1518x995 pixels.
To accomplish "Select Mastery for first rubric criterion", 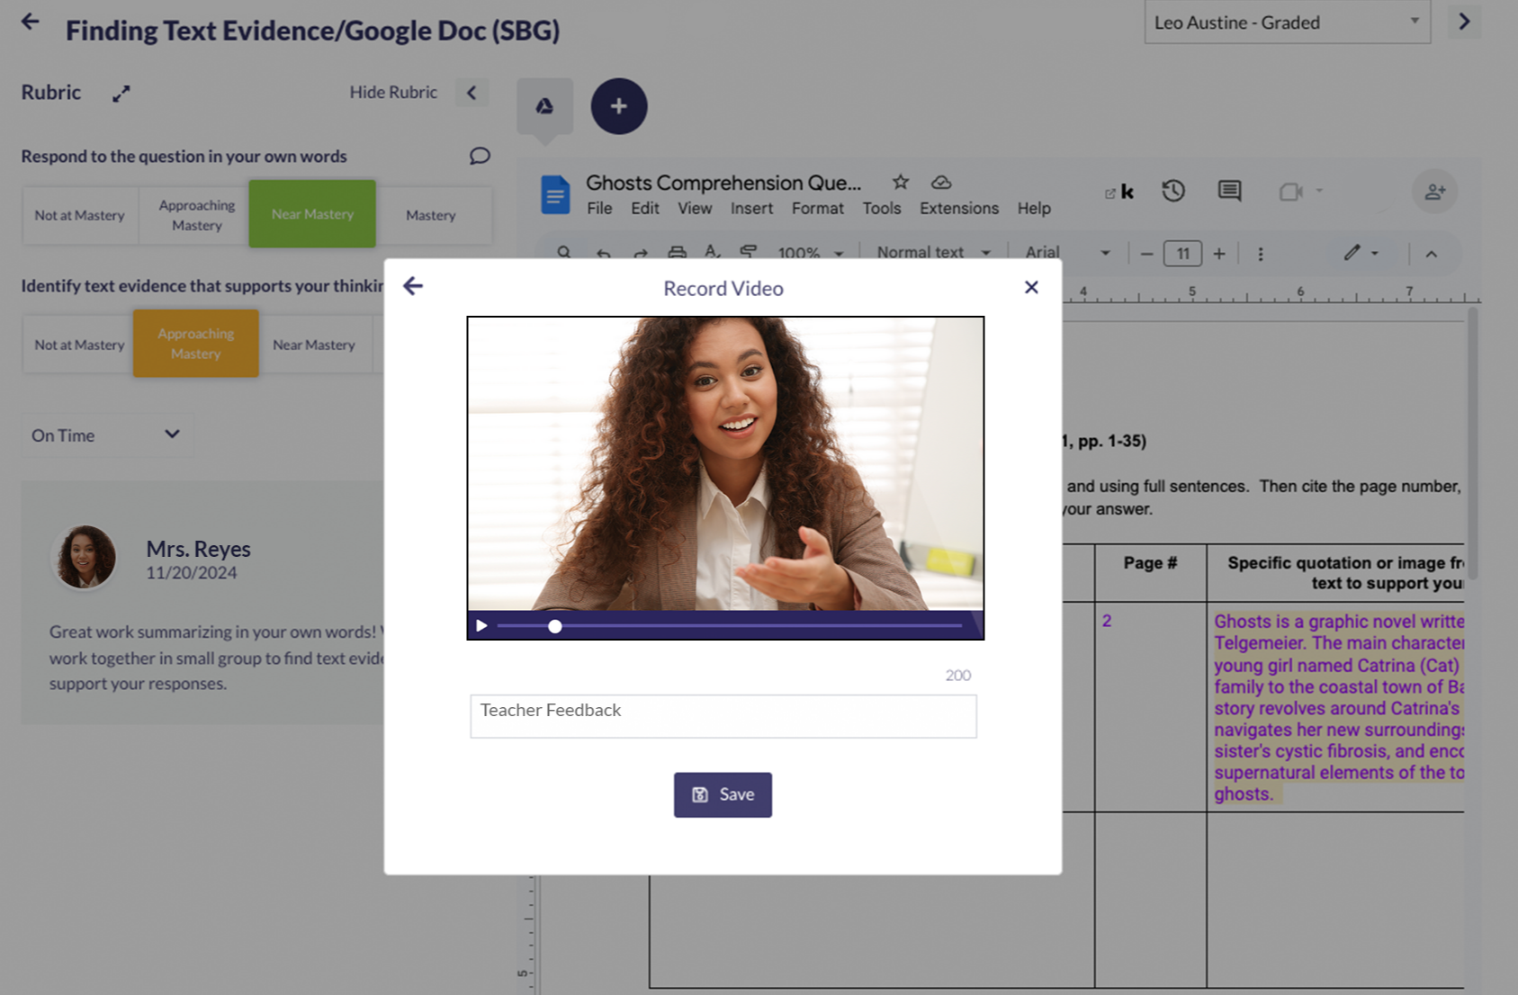I will [x=431, y=215].
